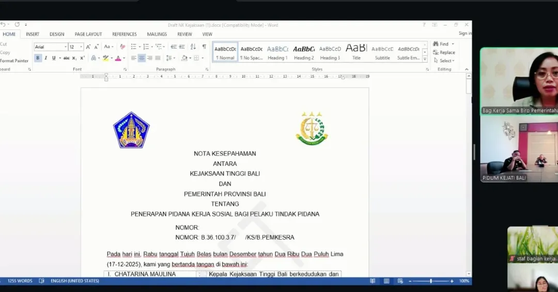Click the center alignment icon
Viewport: 558px width, 292px height.
(x=142, y=58)
